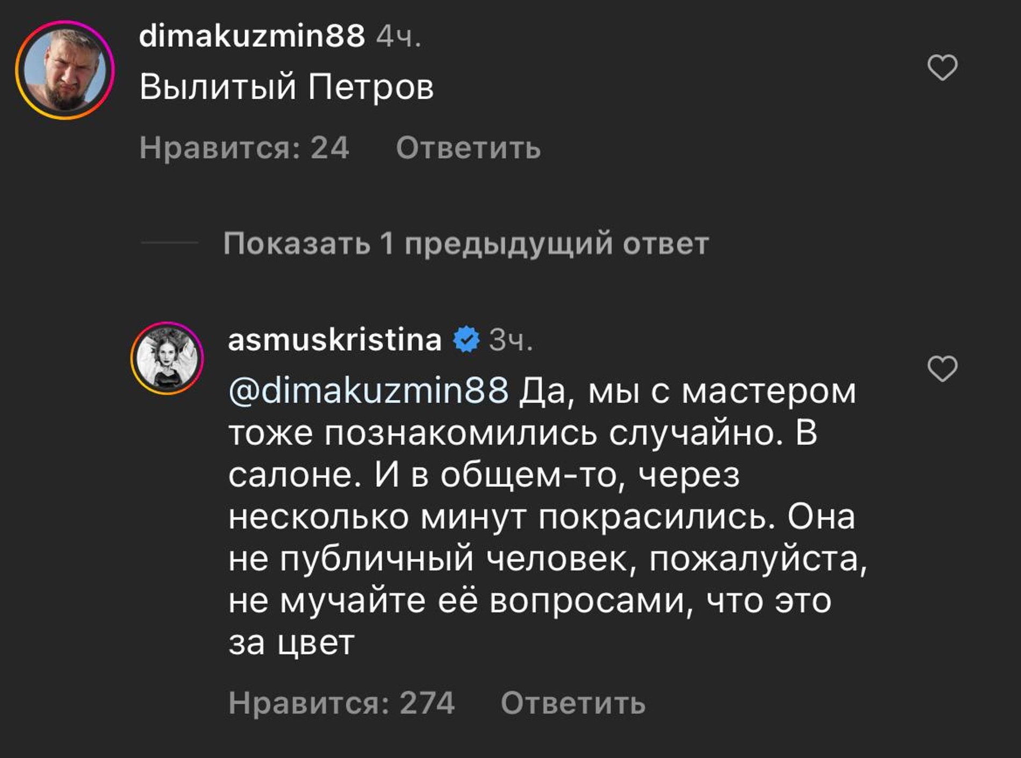The width and height of the screenshot is (1021, 758).
Task: View likes via "Нравится: 274"
Action: (341, 703)
